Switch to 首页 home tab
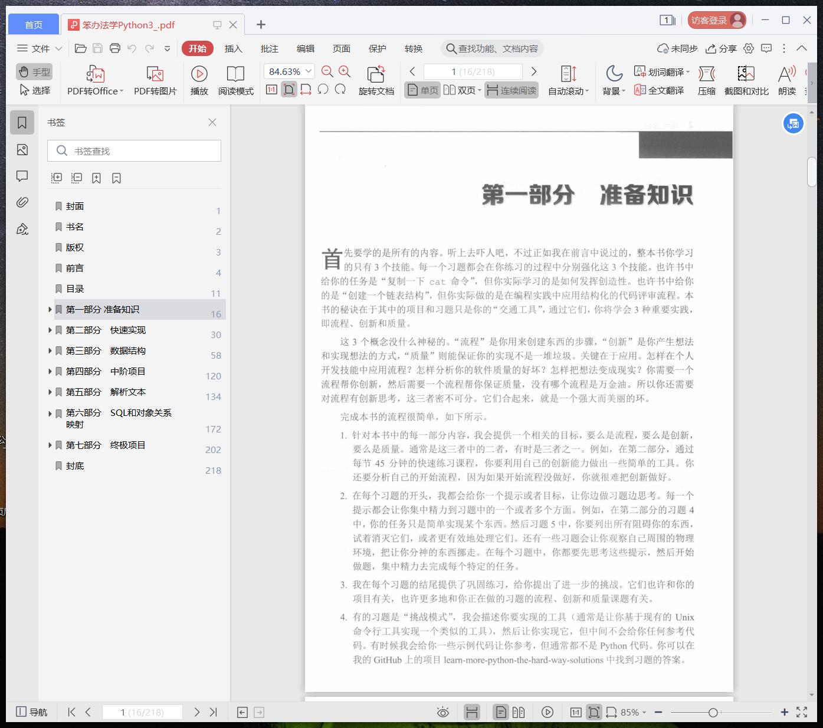 (x=34, y=24)
